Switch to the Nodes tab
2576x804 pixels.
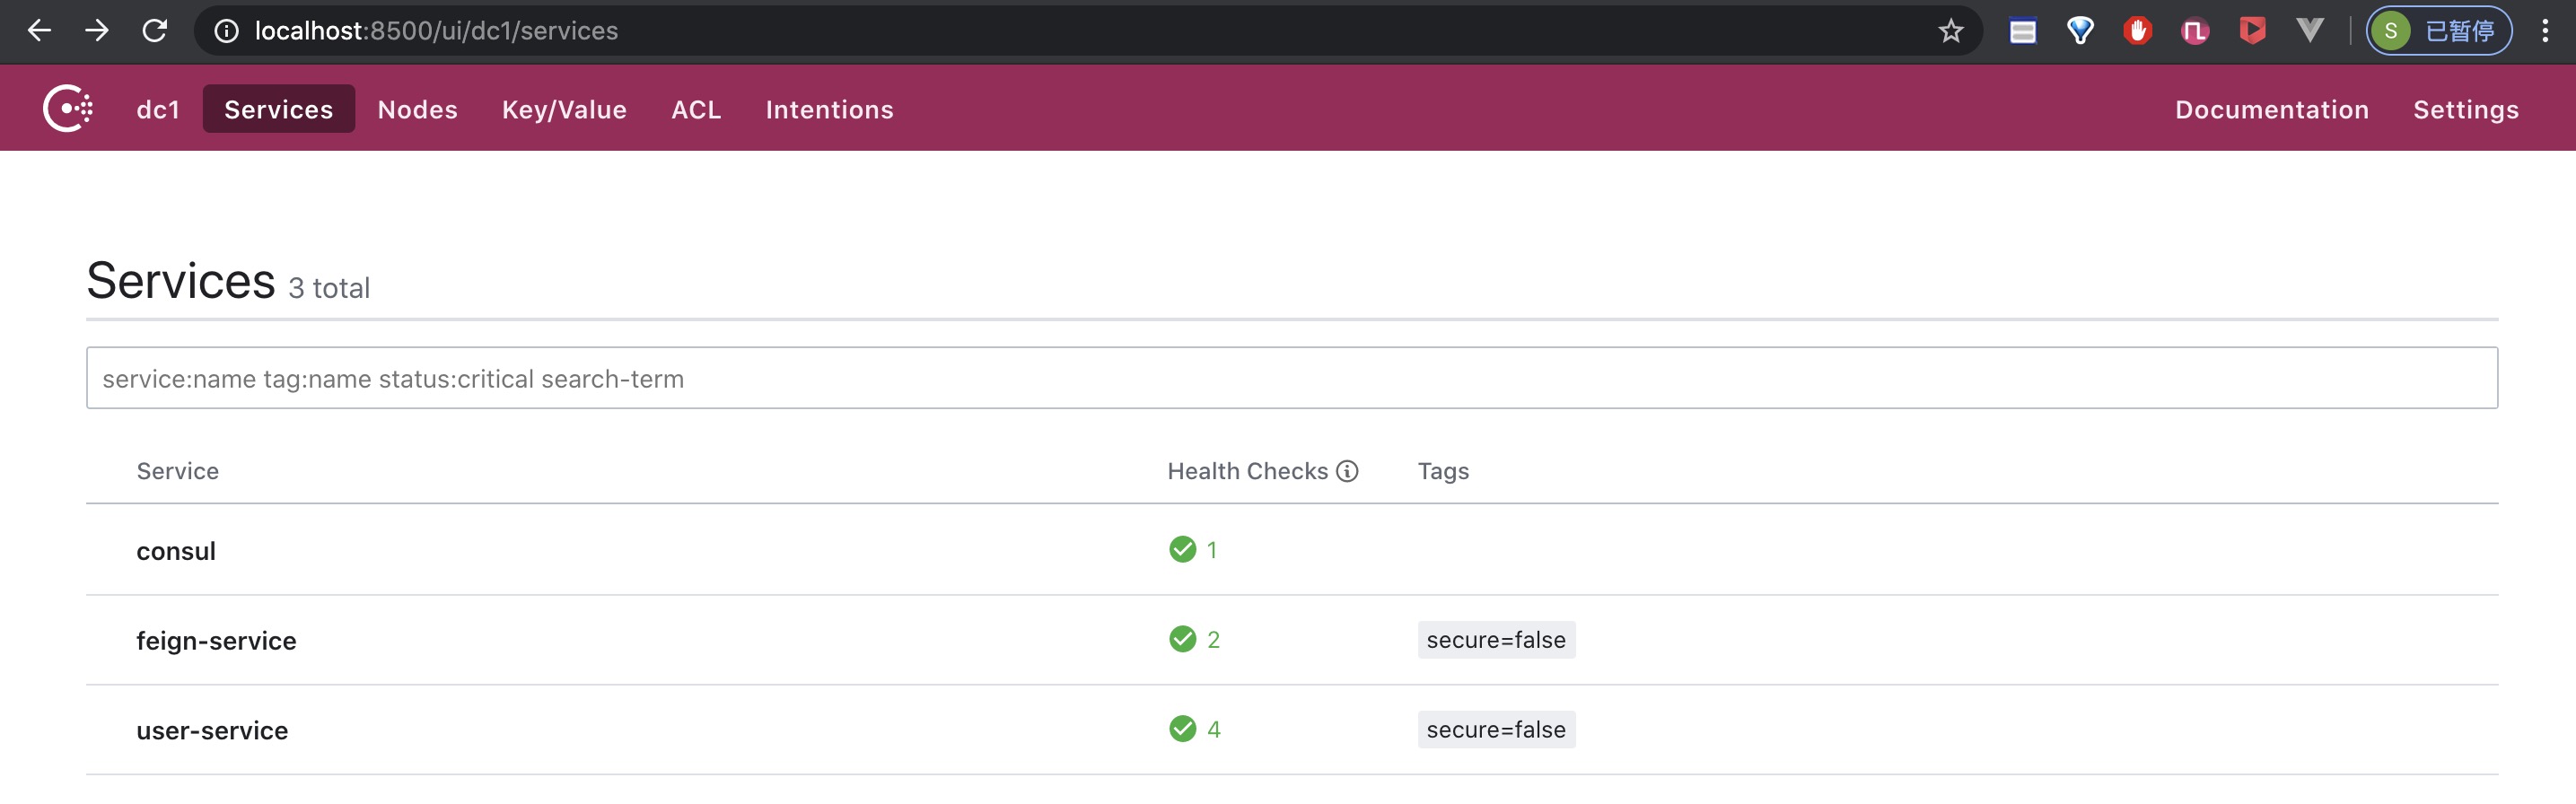417,109
